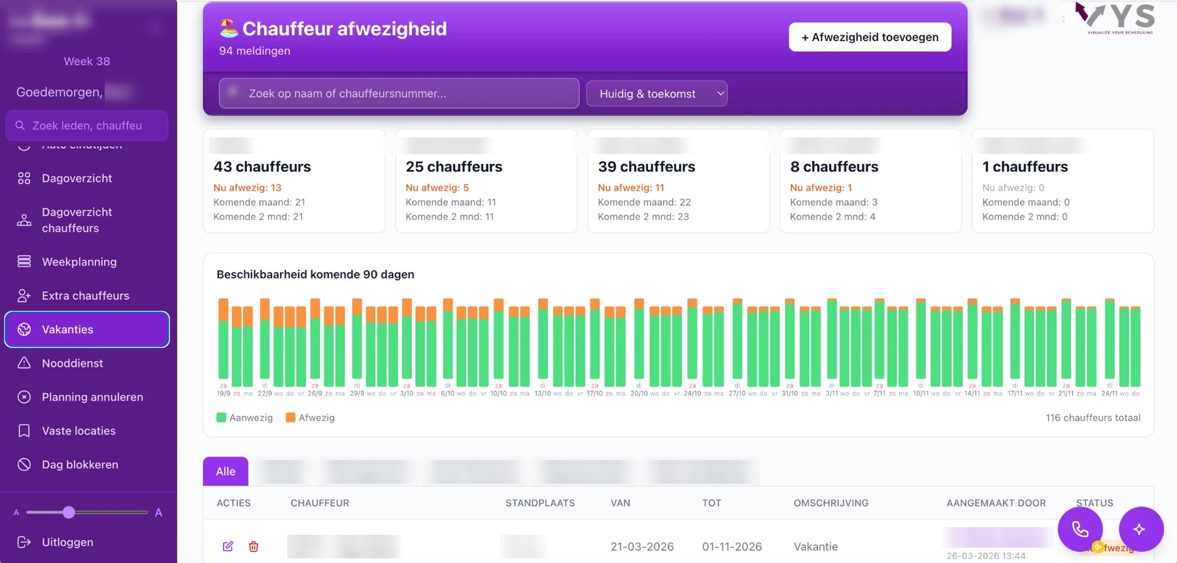Click the Dag blokkeren block icon

(24, 465)
